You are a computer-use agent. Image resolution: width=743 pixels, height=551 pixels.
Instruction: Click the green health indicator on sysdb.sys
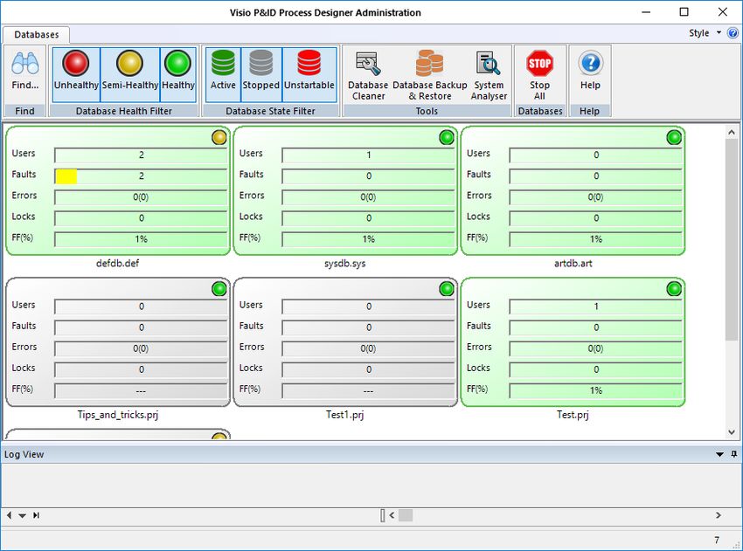(447, 138)
